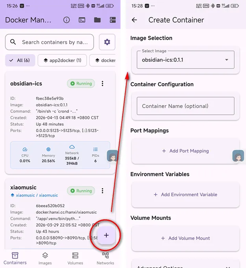Select the obsidian-ics ID fbec38e5e93b
Viewport: 246px width, 268px height.
50,99
